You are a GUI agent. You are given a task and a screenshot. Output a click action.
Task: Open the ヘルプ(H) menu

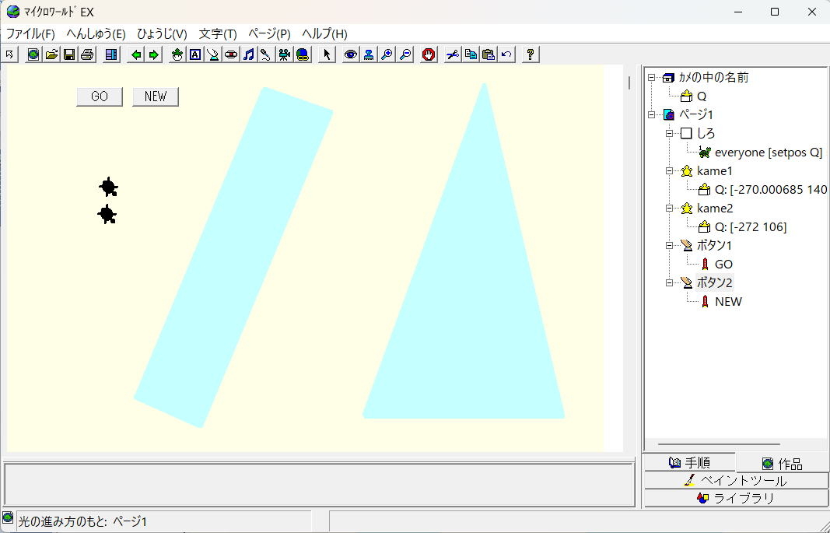tap(324, 34)
